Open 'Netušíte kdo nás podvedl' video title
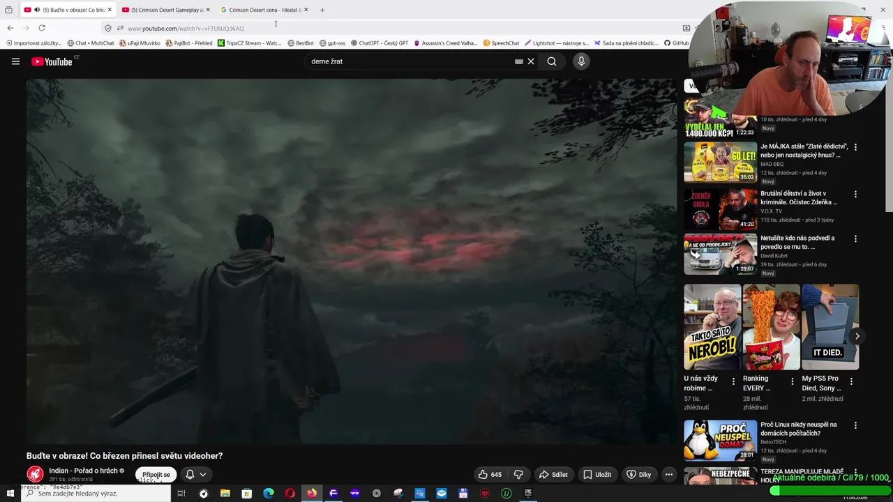Screen dimensions: 893x502 797,243
